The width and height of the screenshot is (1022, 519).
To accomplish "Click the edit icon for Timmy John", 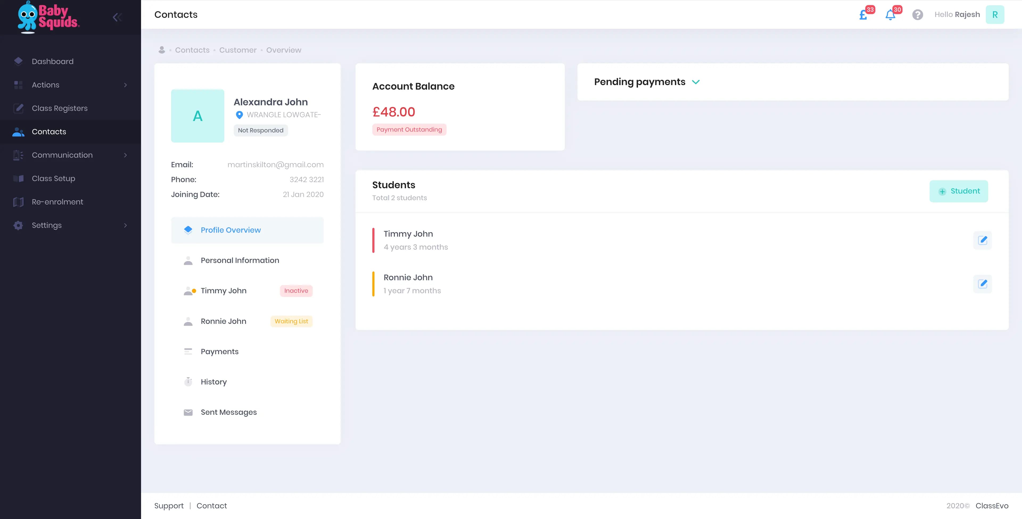I will coord(982,240).
